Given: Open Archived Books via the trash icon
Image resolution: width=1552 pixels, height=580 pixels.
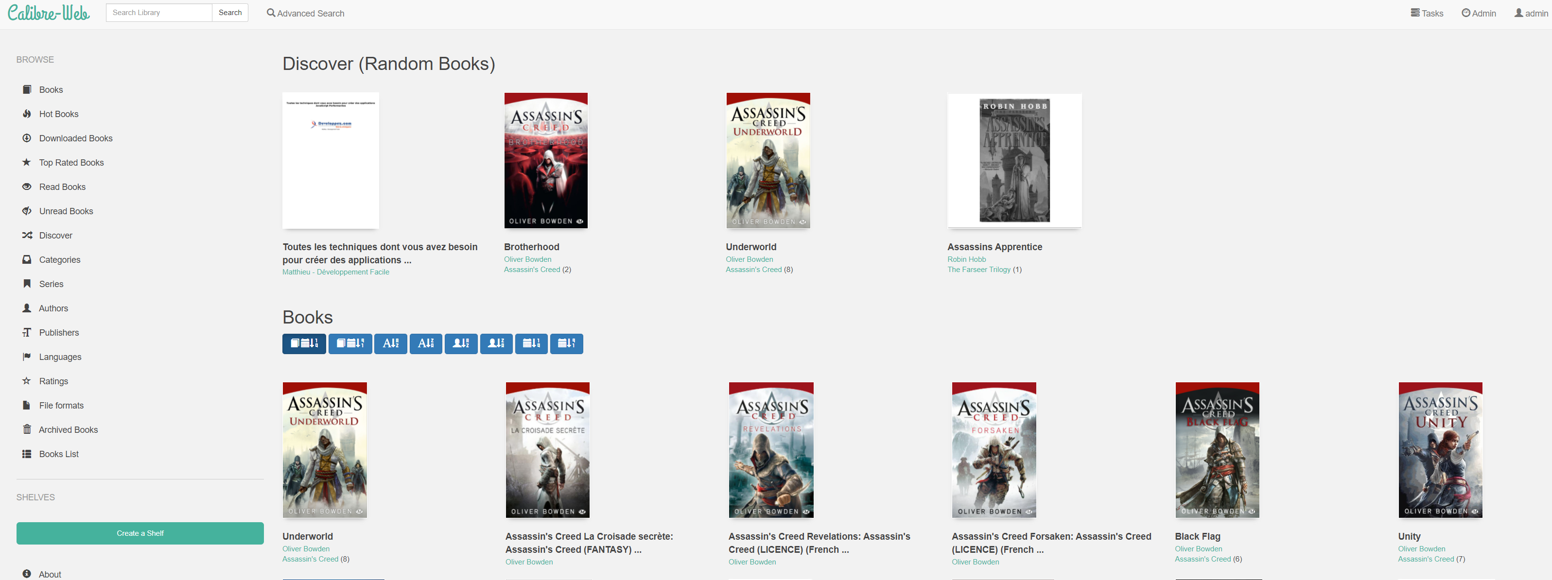Looking at the screenshot, I should click(27, 429).
